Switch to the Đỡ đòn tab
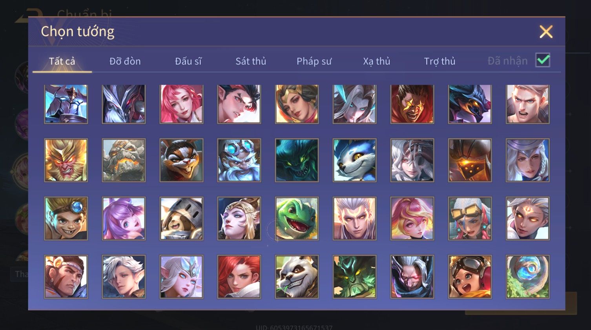The width and height of the screenshot is (591, 330). [x=125, y=61]
